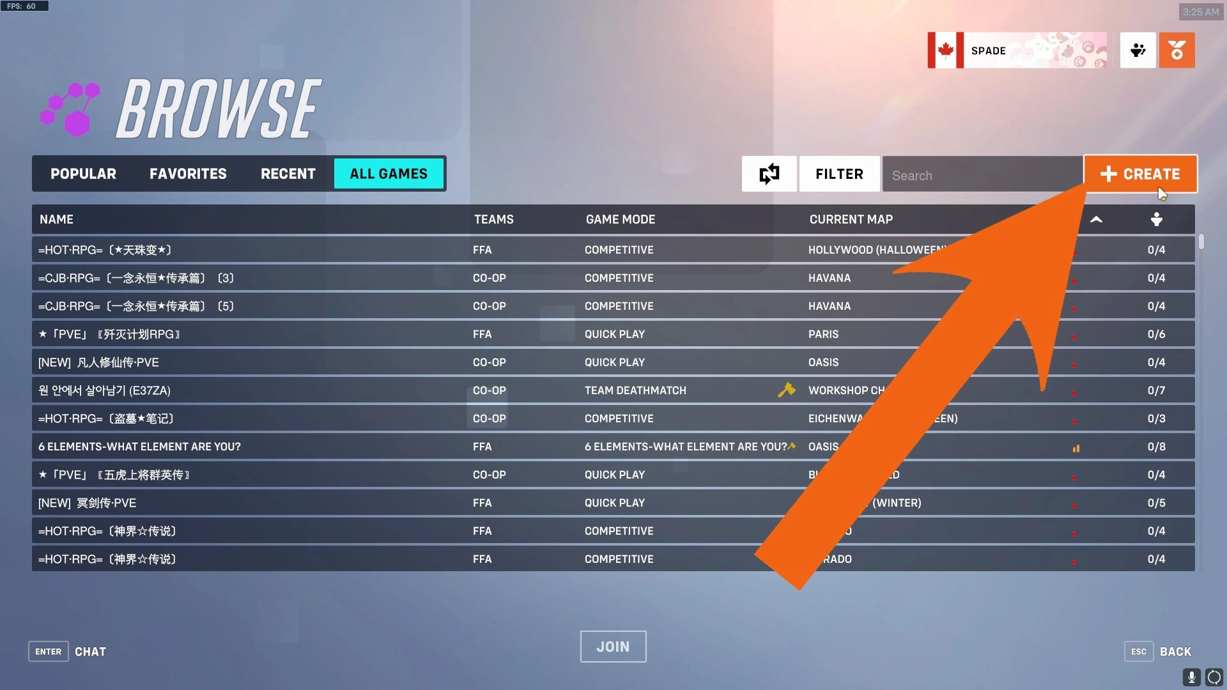Switch to the POPULAR tab

[82, 174]
